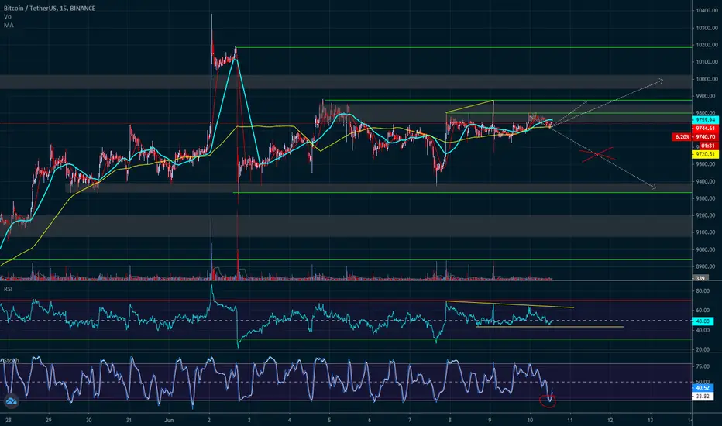Click the 13 date axis label

coord(650,420)
